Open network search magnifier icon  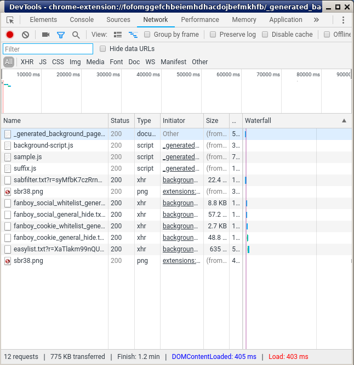point(76,35)
